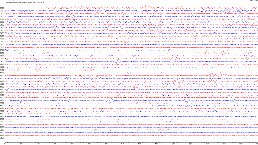Select the 22:00 trace time label

click(x=2, y=130)
